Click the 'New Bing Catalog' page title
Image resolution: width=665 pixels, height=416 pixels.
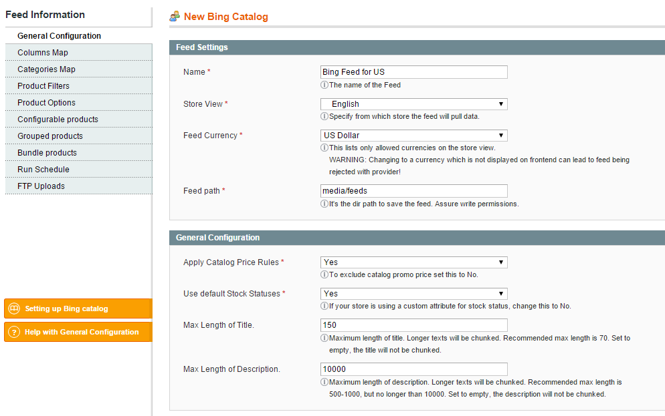coord(225,17)
